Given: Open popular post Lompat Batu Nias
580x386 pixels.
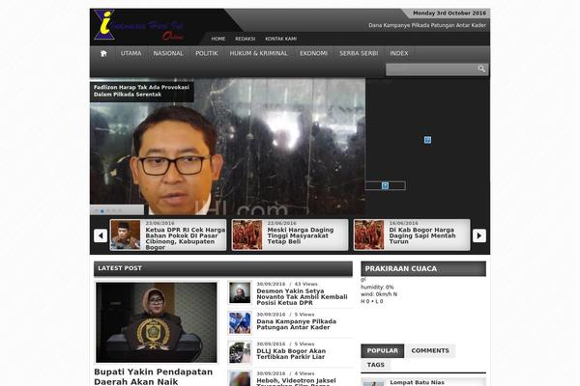Looking at the screenshot, I should [x=417, y=383].
